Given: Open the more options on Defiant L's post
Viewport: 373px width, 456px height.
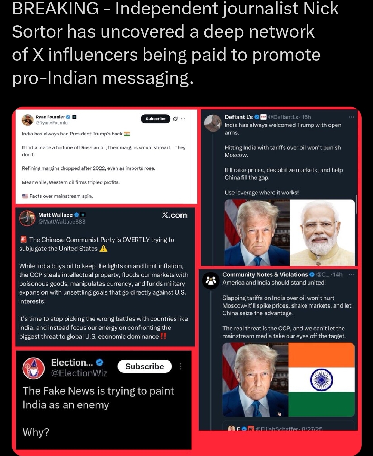Looking at the screenshot, I should click(x=351, y=117).
